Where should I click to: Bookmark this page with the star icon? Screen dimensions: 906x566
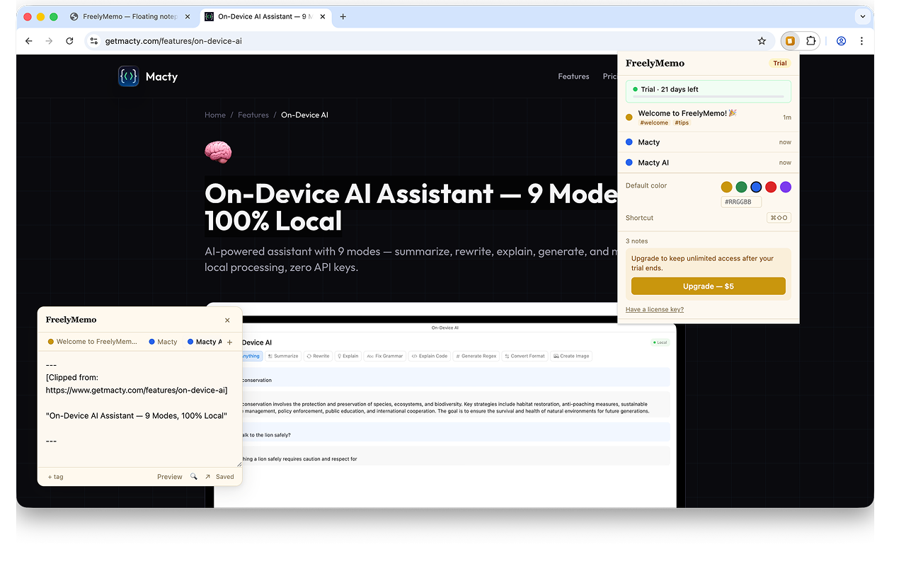click(x=762, y=41)
